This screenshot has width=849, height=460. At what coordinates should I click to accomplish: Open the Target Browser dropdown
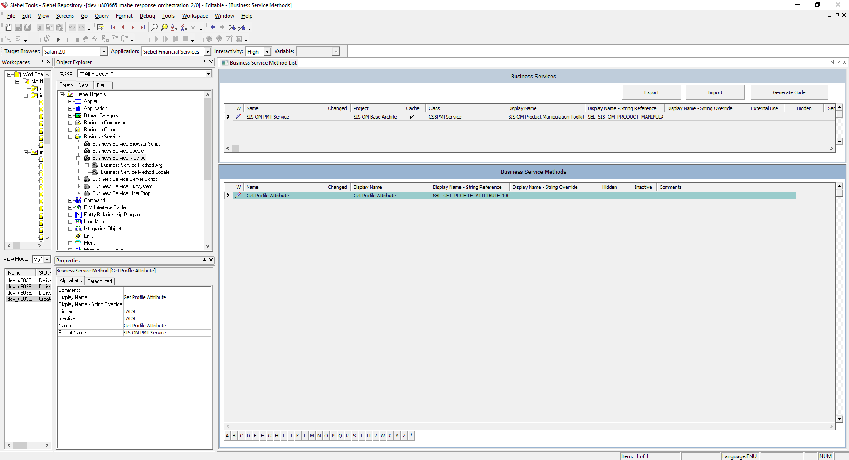click(104, 52)
